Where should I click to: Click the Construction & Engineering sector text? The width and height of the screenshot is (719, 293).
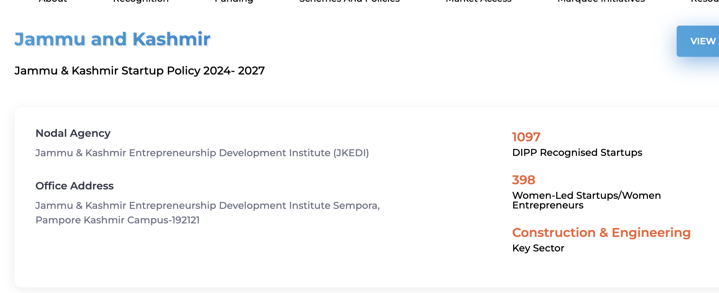tap(601, 233)
